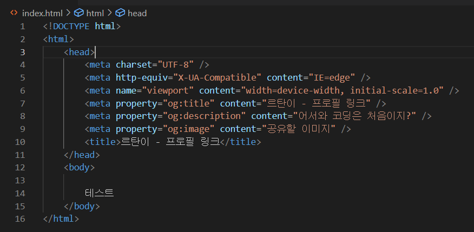Click the chevron between html and head breadcrumbs

(109, 13)
